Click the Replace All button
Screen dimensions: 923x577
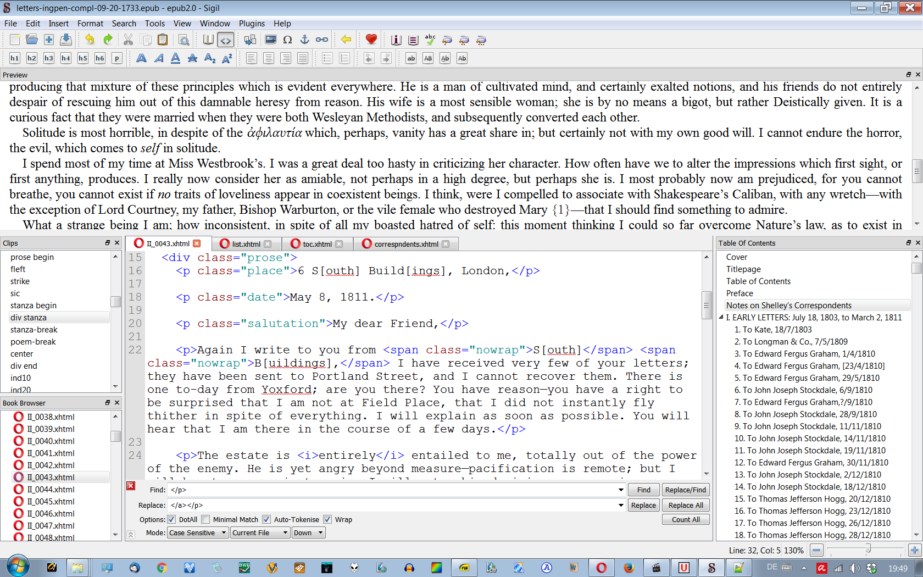tap(685, 505)
